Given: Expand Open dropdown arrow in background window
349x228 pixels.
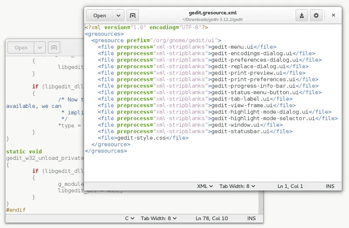Looking at the screenshot, I should pyautogui.click(x=40, y=48).
